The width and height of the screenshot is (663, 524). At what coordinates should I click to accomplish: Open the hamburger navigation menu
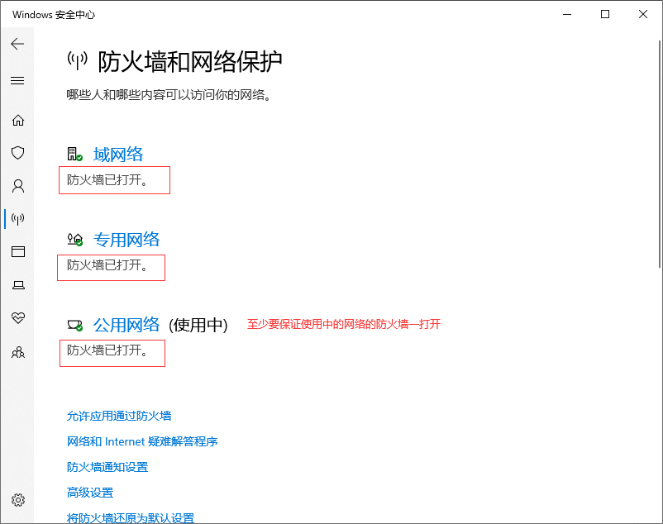pos(17,80)
